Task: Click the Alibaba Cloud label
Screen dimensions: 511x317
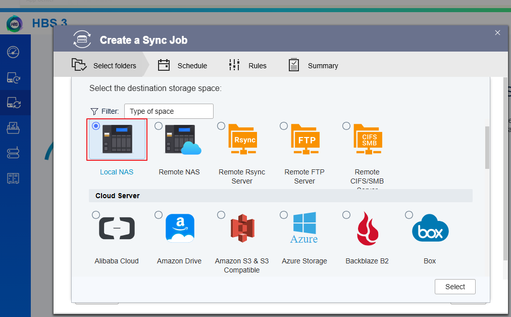Action: tap(117, 261)
